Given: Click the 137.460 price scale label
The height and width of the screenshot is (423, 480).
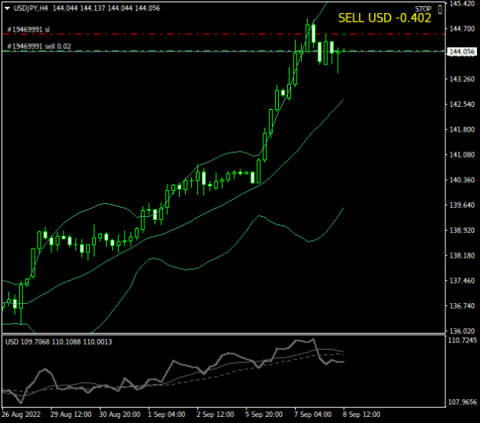Looking at the screenshot, I should click(x=462, y=281).
